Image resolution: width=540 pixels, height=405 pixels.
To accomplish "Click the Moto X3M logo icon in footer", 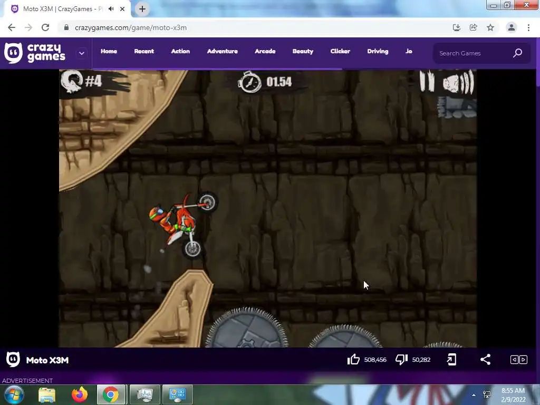I will pyautogui.click(x=13, y=360).
